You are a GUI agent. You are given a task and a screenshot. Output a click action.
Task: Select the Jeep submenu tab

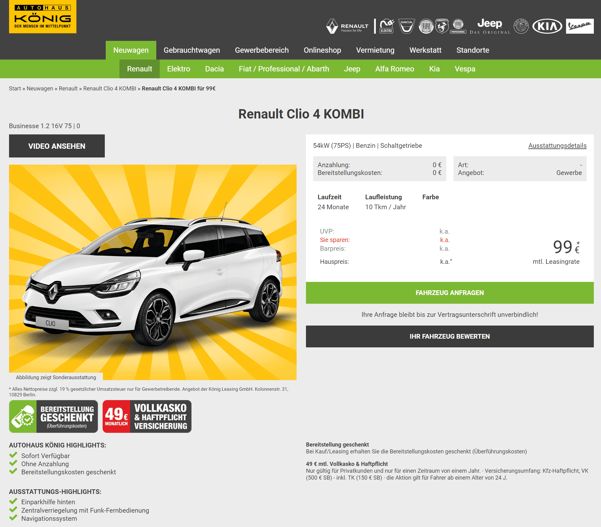pyautogui.click(x=352, y=69)
